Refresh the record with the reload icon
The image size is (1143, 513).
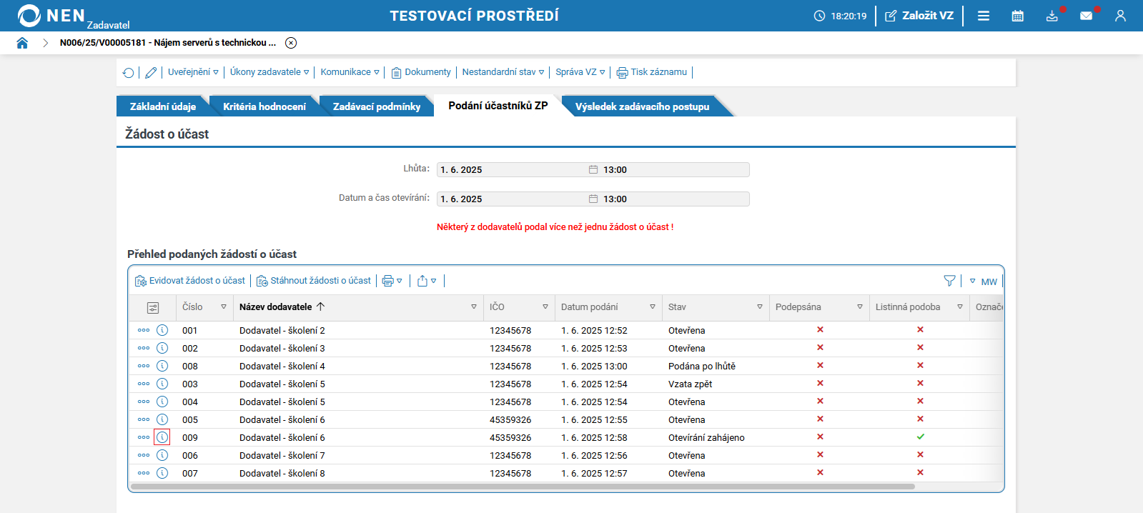[129, 73]
